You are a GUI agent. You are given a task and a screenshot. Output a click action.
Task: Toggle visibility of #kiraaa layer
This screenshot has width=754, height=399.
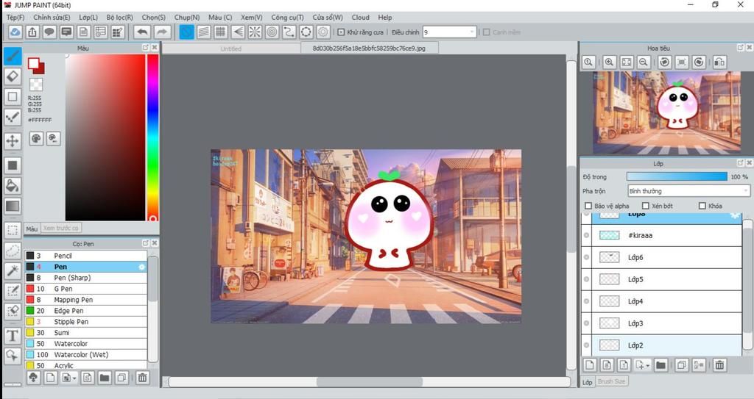tap(586, 235)
